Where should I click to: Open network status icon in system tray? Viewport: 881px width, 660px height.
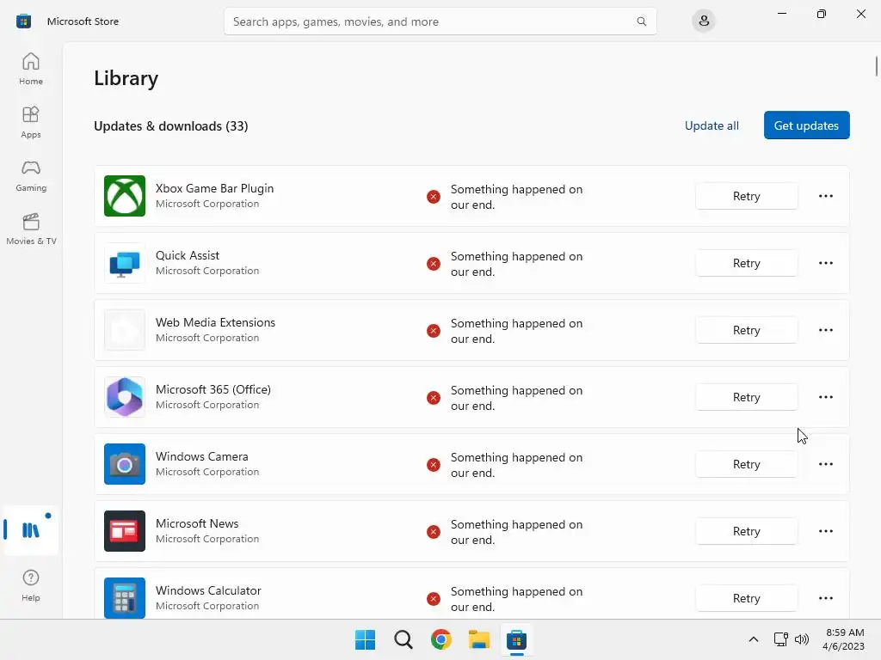pos(780,639)
